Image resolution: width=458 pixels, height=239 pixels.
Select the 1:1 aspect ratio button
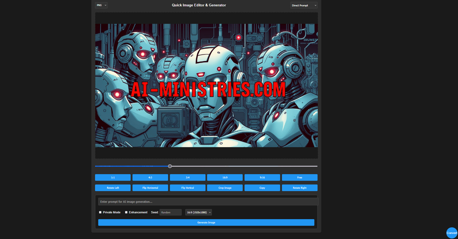tap(113, 177)
